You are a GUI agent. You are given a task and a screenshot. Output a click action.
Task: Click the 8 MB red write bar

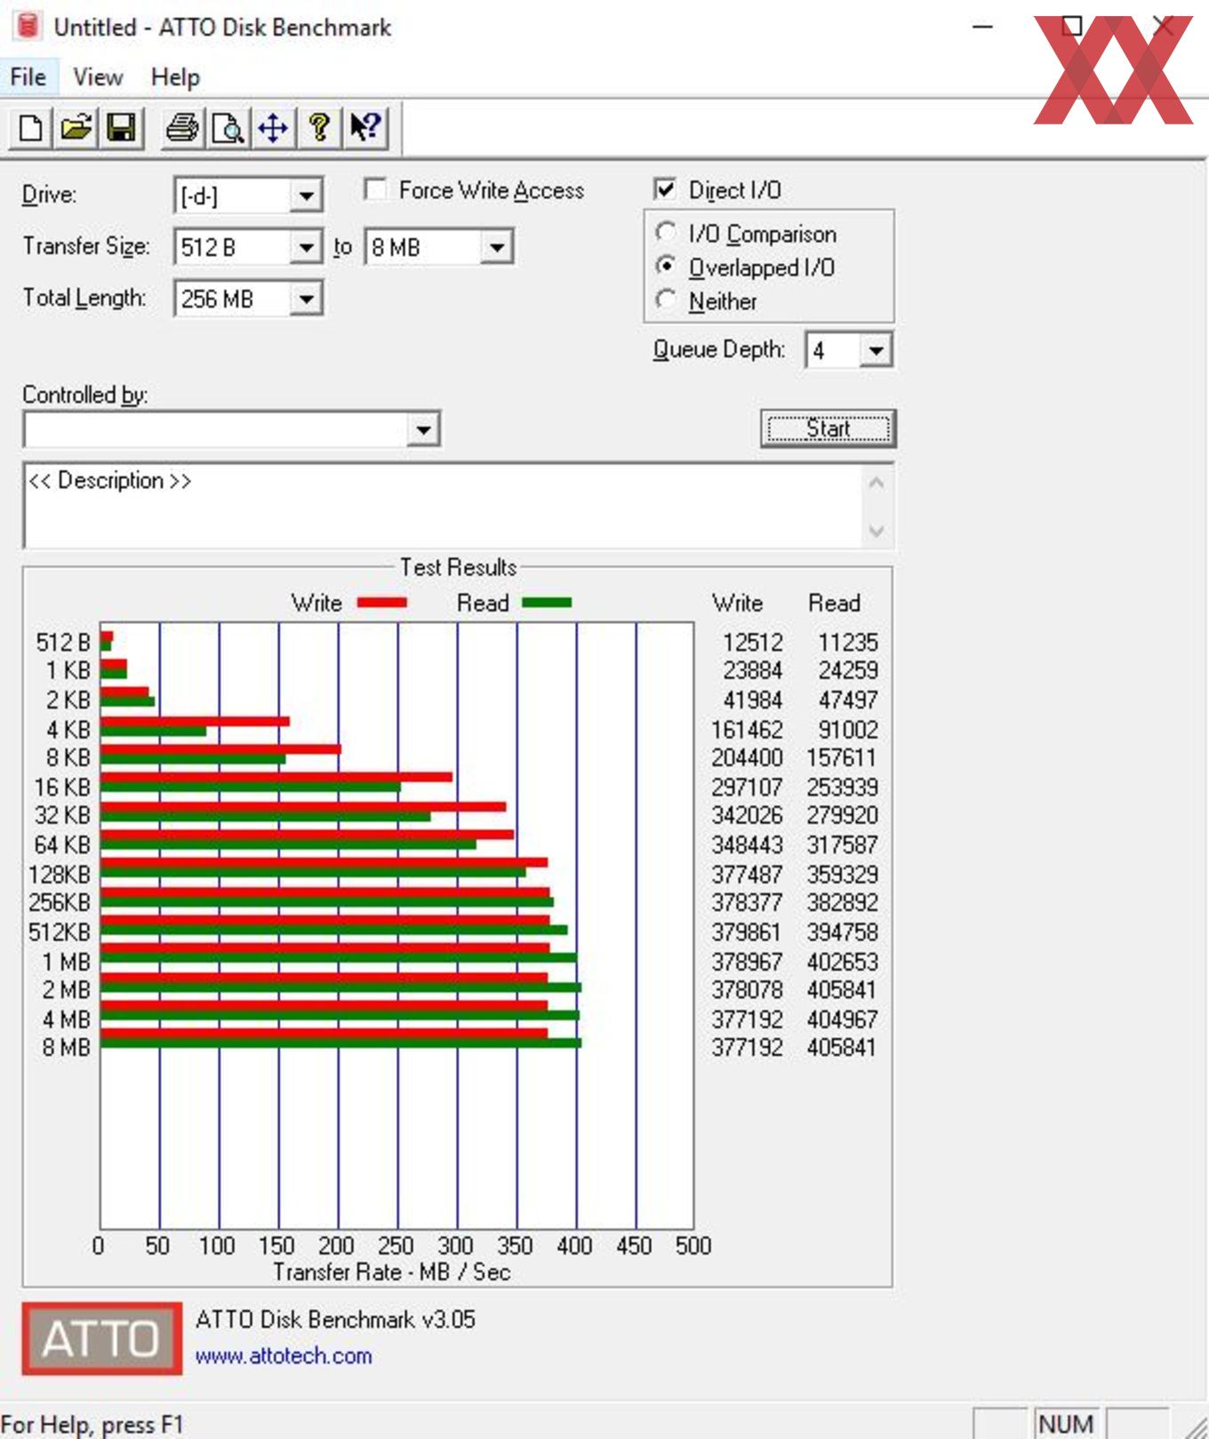pos(324,1033)
